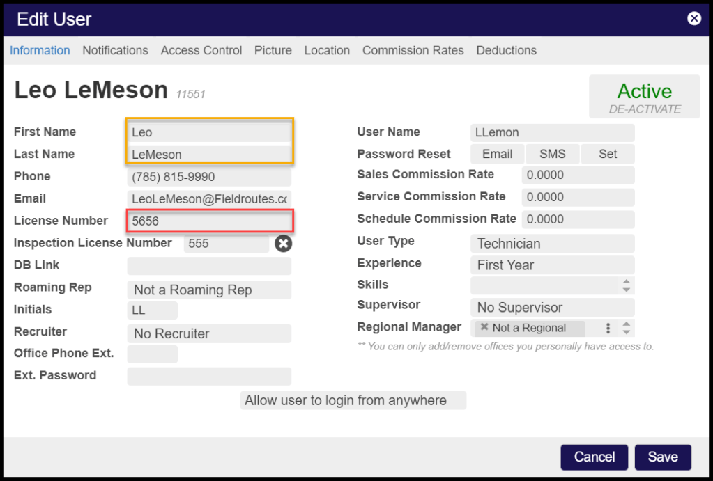
Task: Close the Edit User dialog
Action: coord(693,19)
